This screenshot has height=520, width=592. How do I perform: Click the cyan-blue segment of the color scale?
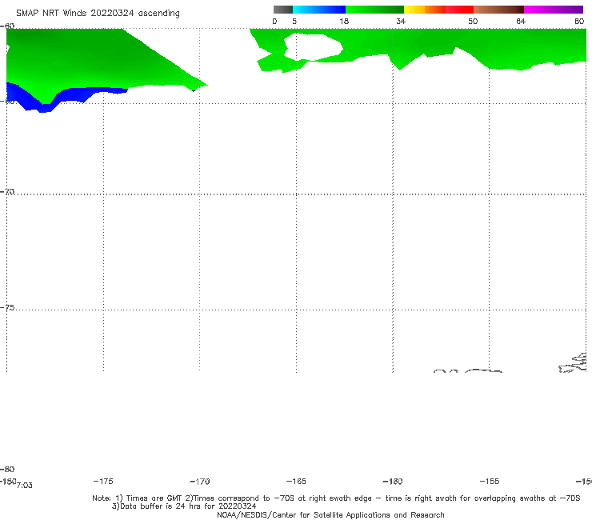tap(319, 10)
